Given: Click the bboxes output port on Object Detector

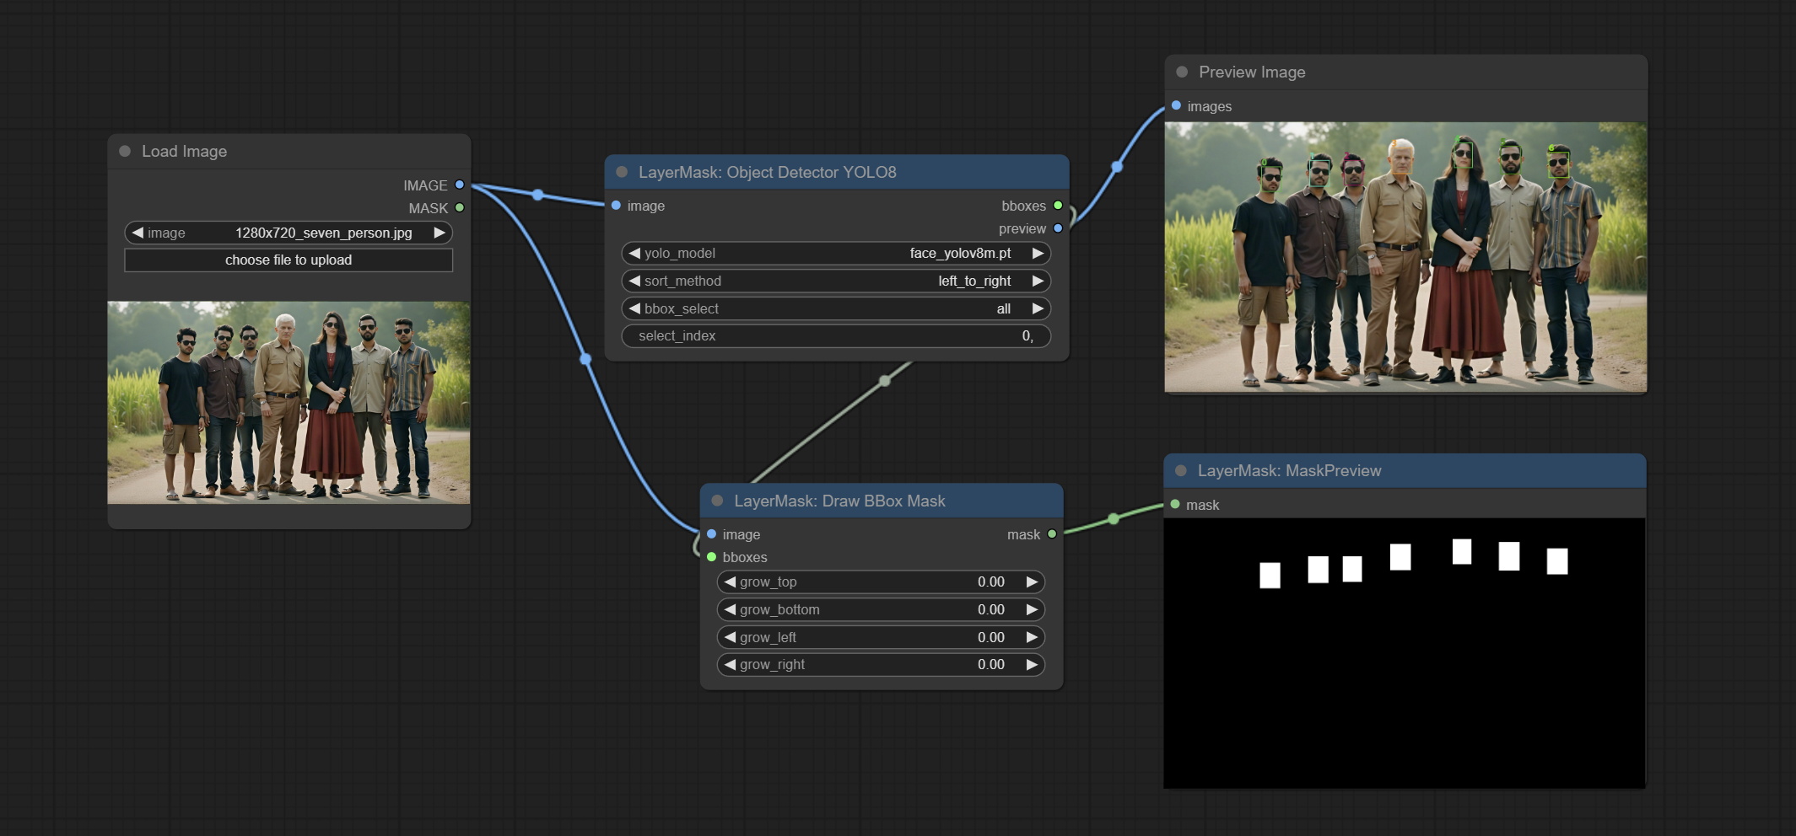Looking at the screenshot, I should 1058,206.
